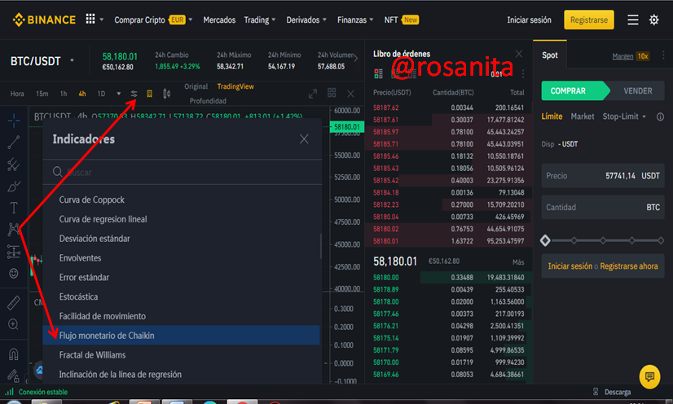Click the amount percentage slider handle
Image resolution: width=673 pixels, height=404 pixels.
(545, 240)
